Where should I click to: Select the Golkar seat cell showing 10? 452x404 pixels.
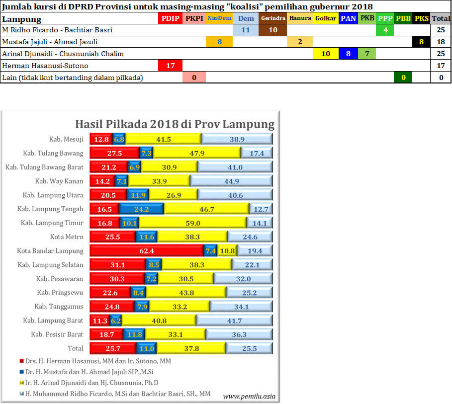click(326, 54)
